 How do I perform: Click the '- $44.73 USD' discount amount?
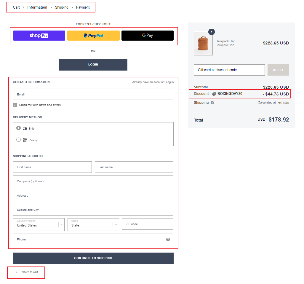(x=276, y=94)
